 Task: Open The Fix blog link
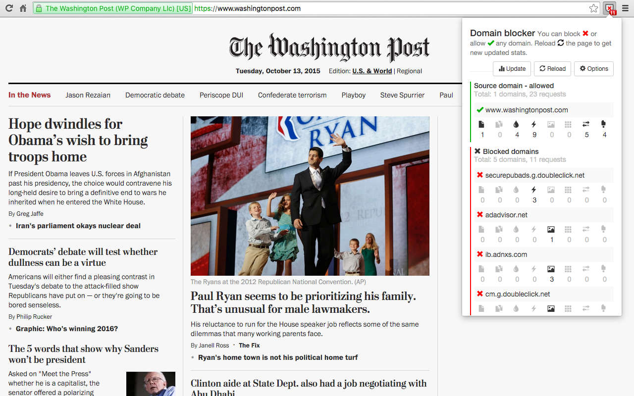click(249, 346)
